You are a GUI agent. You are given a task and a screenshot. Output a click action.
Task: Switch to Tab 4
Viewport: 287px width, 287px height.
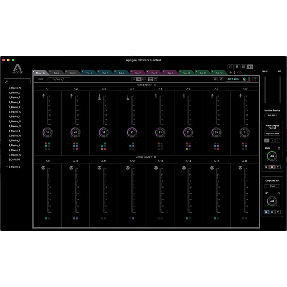coord(89,73)
